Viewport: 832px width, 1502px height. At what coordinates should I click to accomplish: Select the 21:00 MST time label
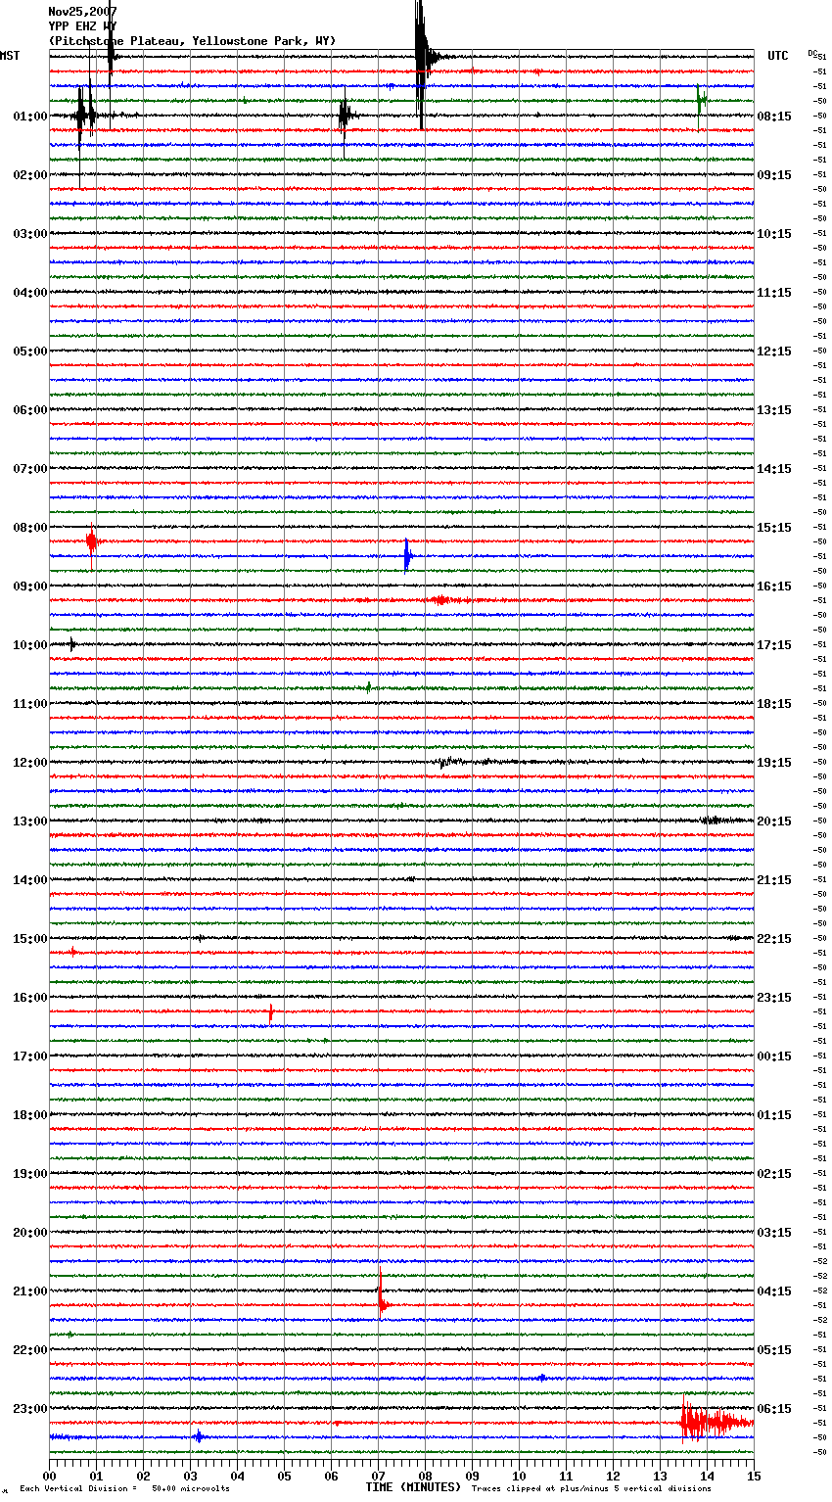30,1291
